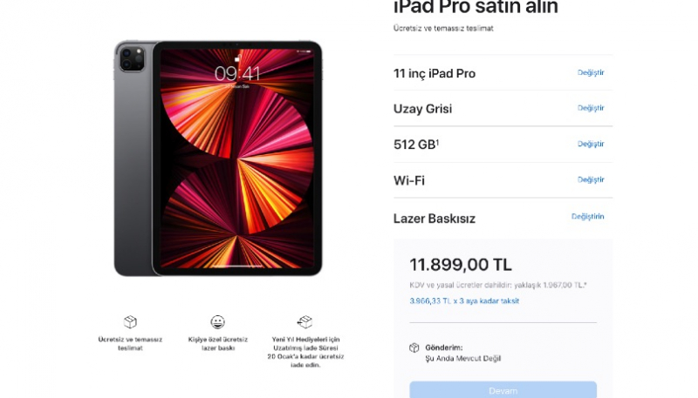
Task: Click the footnote 1 beside 512 GB
Action: (x=437, y=141)
